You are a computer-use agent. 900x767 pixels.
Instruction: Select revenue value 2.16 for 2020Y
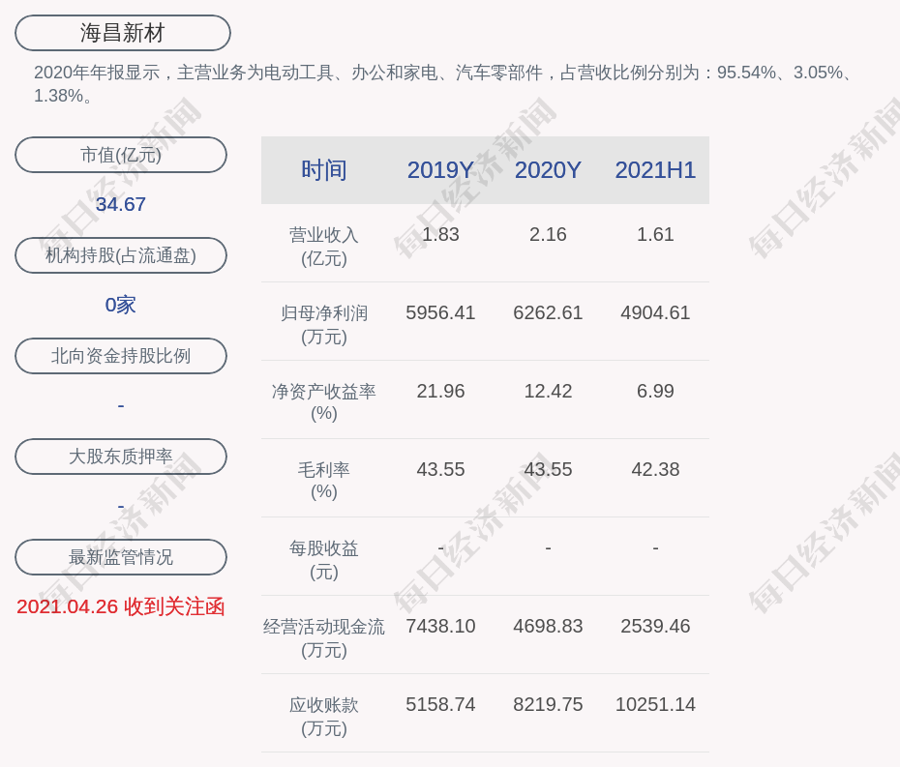[548, 235]
